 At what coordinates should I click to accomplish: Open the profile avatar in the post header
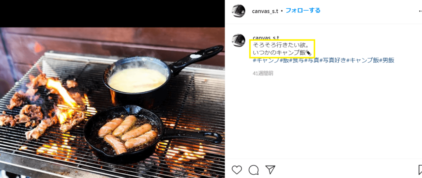coord(239,11)
